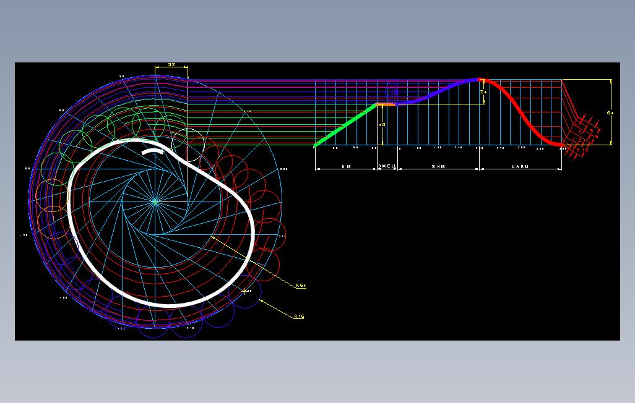The height and width of the screenshot is (403, 635).
Task: Select the 40 lift dimension text
Action: [382, 125]
